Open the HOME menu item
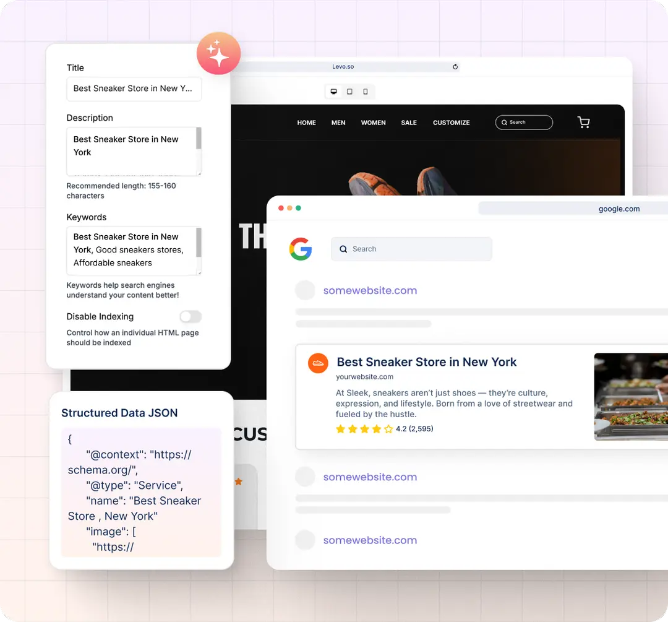Viewport: 668px width, 622px height. point(306,123)
